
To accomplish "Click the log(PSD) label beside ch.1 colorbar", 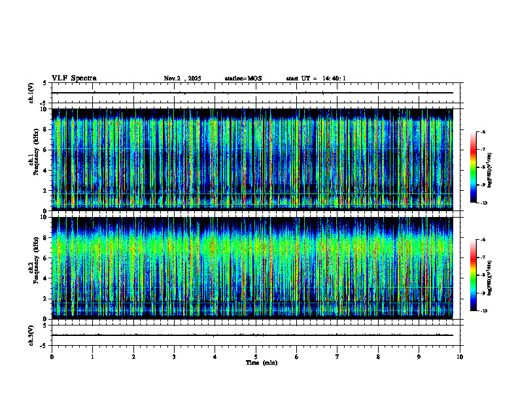I will (490, 171).
